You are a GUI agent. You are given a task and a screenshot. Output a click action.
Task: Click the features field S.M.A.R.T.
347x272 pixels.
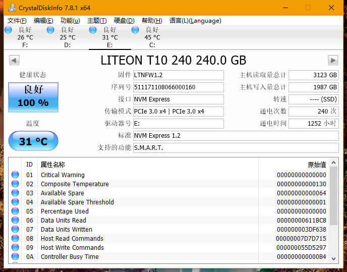(236, 148)
